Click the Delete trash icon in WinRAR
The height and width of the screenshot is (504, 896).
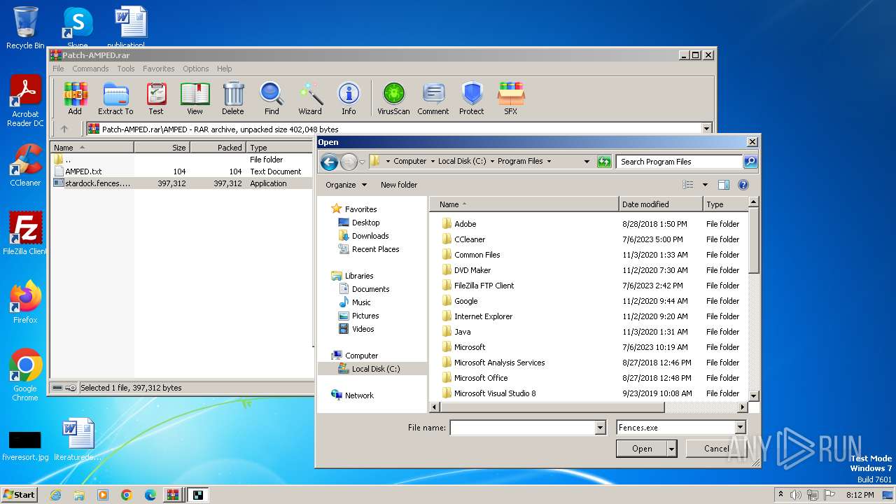click(x=233, y=98)
